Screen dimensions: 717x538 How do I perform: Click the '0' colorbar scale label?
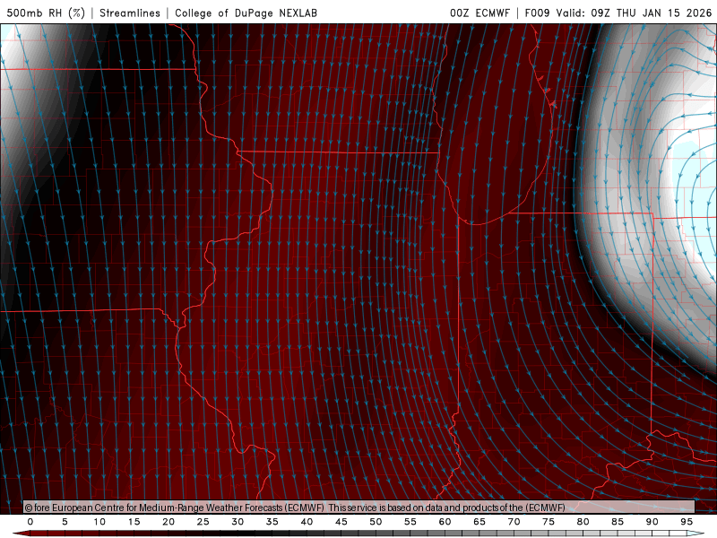point(30,522)
